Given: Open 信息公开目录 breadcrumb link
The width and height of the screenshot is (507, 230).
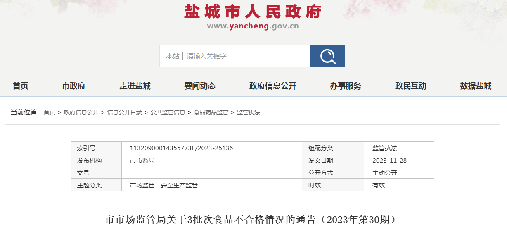Looking at the screenshot, I should tap(125, 112).
